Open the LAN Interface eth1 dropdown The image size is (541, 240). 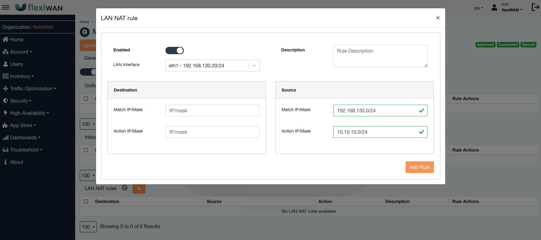coord(212,66)
